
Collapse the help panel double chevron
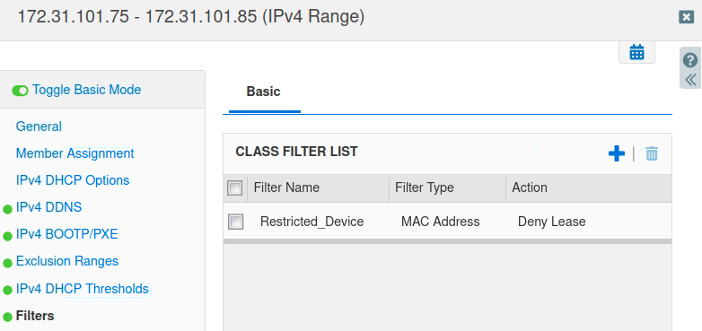pyautogui.click(x=690, y=80)
